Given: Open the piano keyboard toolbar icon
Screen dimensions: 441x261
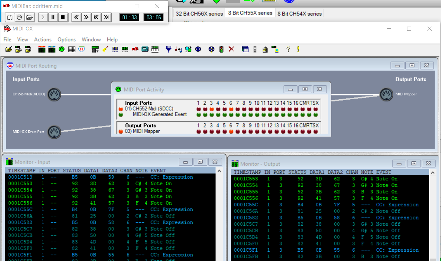Looking at the screenshot, I should [x=155, y=49].
